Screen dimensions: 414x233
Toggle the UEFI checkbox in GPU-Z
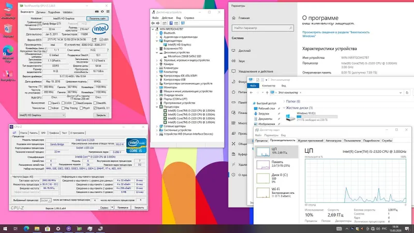coord(101,40)
